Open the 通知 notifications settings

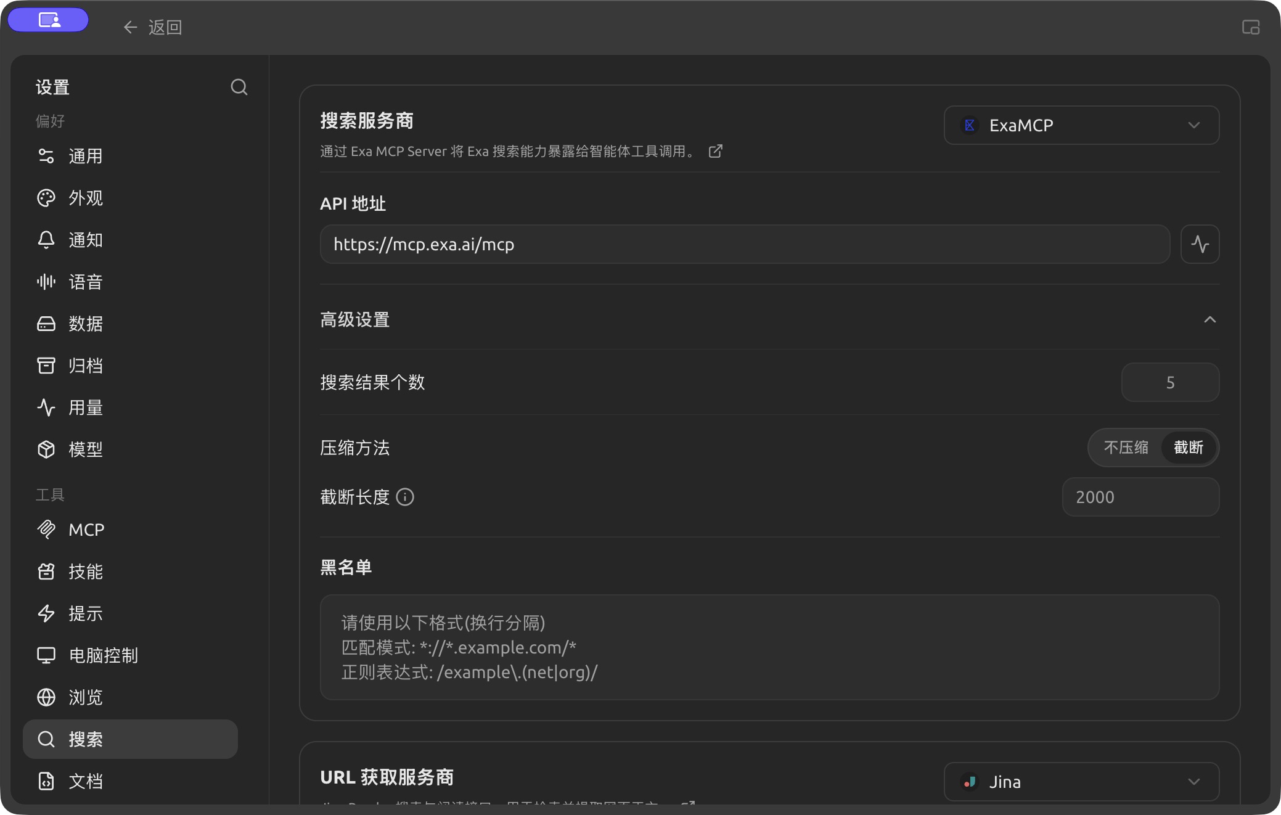coord(130,240)
